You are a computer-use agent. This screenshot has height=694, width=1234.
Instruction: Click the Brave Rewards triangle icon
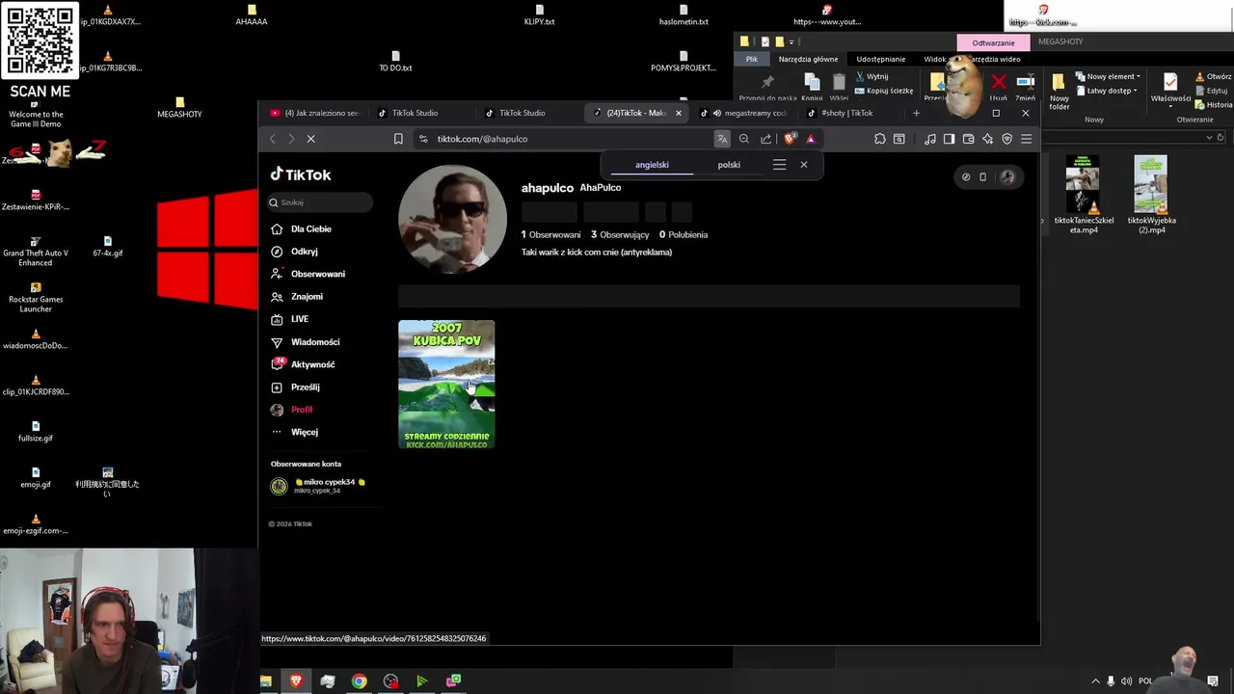click(x=811, y=139)
